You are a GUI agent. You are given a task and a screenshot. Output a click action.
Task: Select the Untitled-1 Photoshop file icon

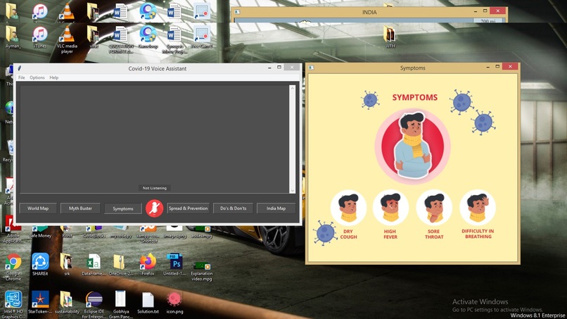pyautogui.click(x=174, y=265)
